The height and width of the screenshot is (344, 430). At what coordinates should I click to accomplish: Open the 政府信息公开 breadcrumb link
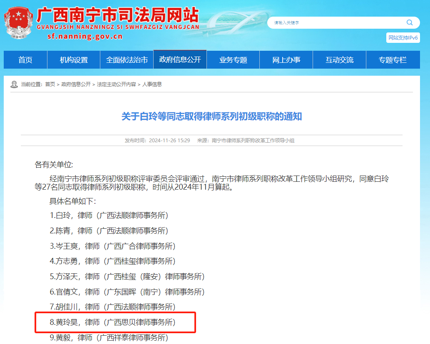tap(78, 84)
